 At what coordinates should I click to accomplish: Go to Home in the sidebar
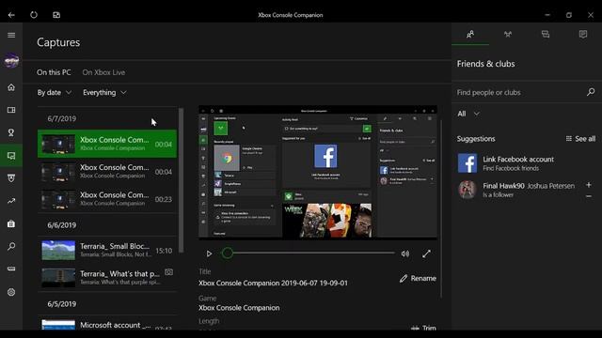pos(11,87)
